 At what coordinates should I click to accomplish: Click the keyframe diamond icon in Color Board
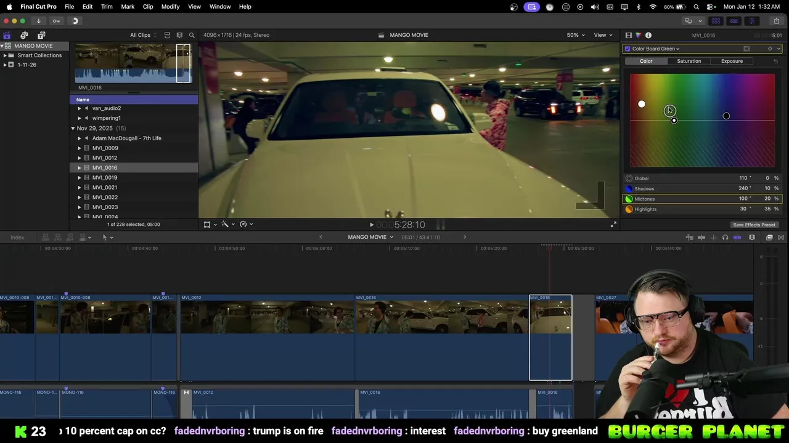(770, 49)
